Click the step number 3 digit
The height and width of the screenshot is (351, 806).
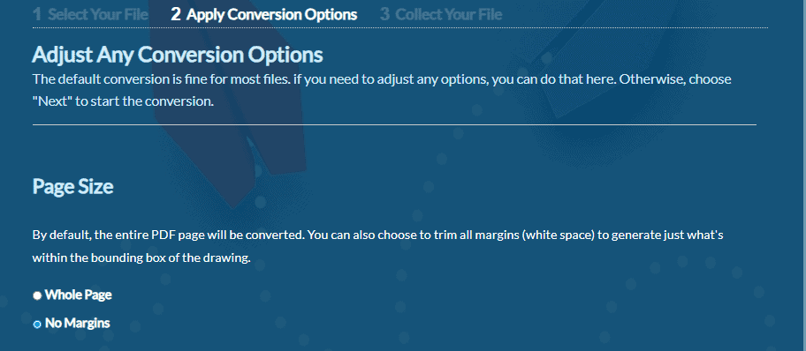[x=385, y=14]
